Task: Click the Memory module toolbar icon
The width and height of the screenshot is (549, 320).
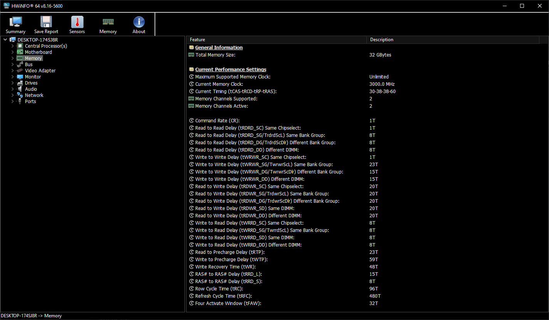Action: (x=108, y=22)
